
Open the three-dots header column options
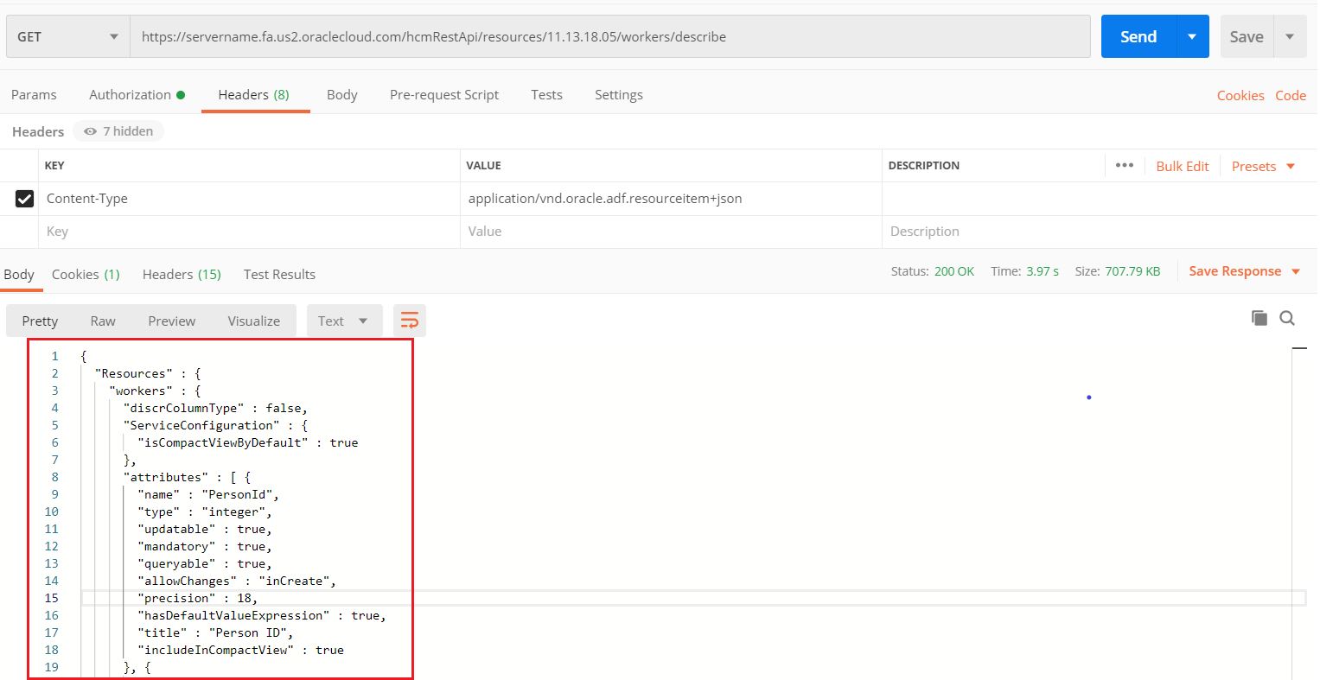[1124, 165]
